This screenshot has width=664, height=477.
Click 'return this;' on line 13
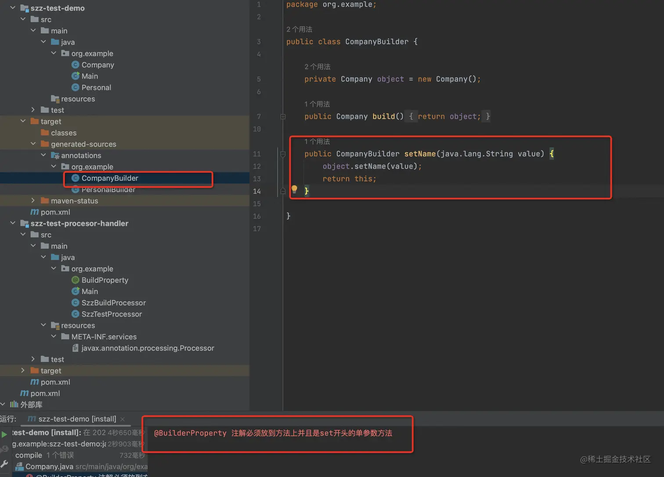pyautogui.click(x=349, y=179)
